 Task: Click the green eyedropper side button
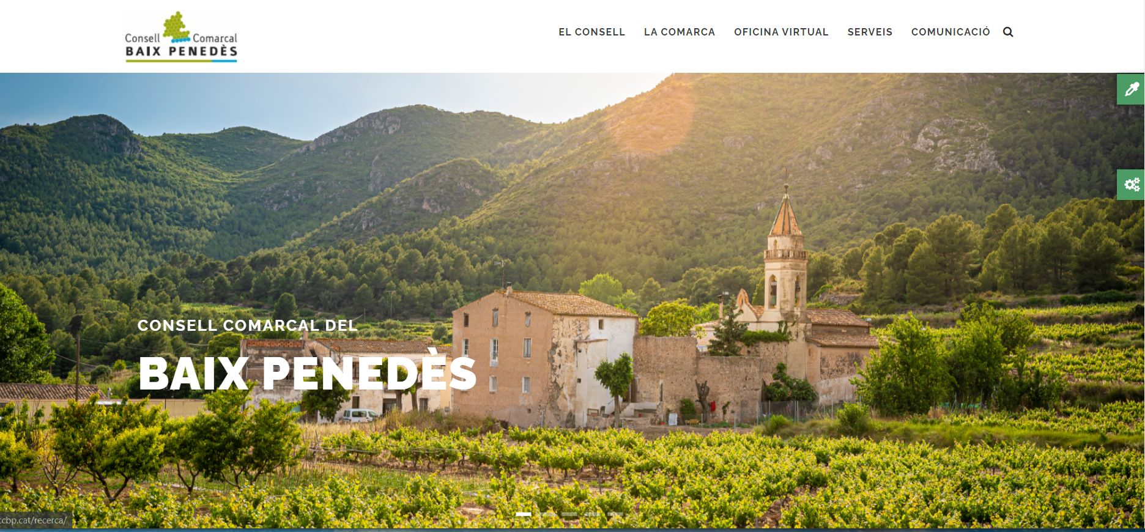click(x=1131, y=89)
